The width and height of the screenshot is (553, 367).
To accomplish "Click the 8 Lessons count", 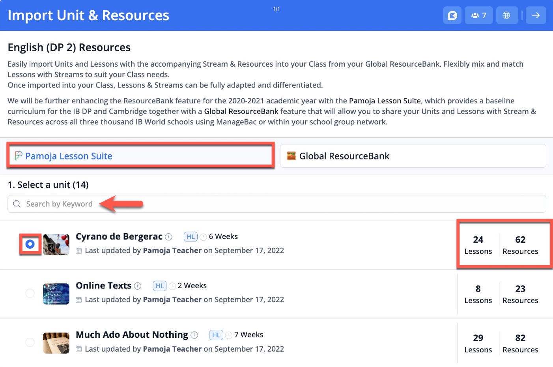I will pos(478,294).
